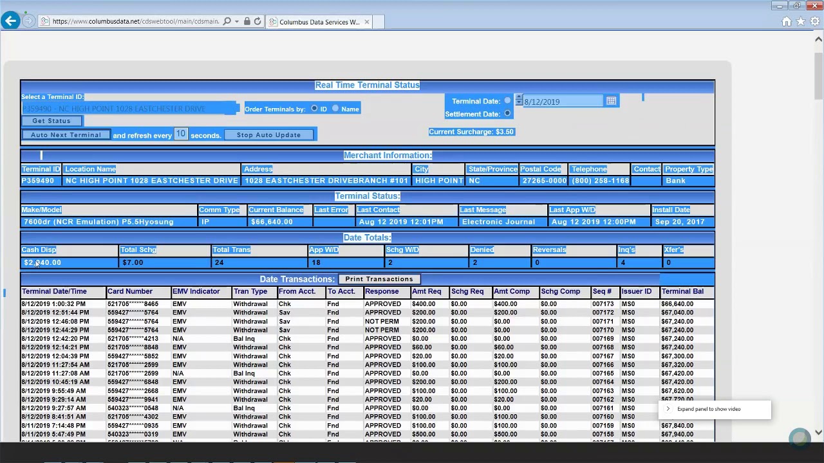Order terminals by Name radio button
The height and width of the screenshot is (463, 824).
[335, 109]
